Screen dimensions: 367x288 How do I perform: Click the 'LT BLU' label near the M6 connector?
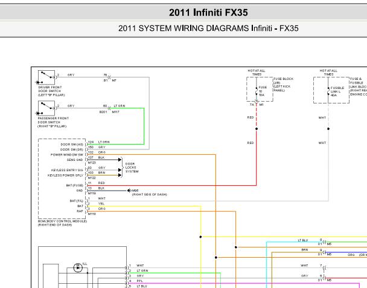[x=303, y=240]
